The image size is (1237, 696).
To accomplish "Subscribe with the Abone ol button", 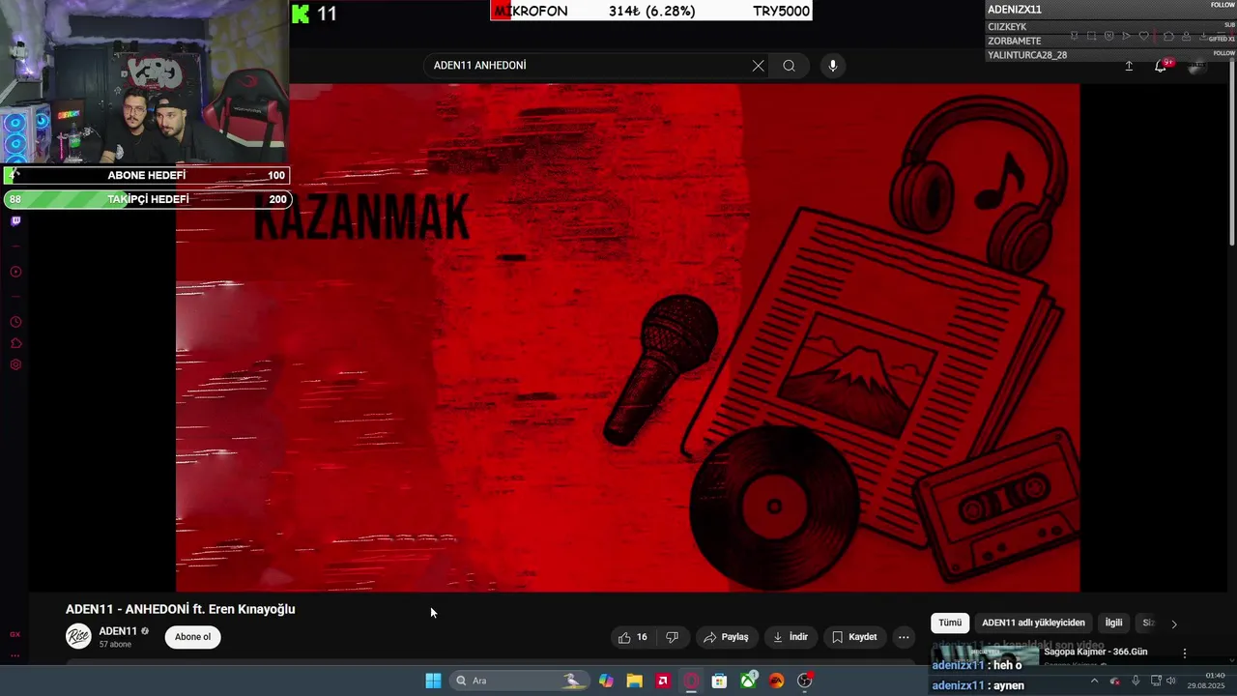I will click(x=192, y=637).
